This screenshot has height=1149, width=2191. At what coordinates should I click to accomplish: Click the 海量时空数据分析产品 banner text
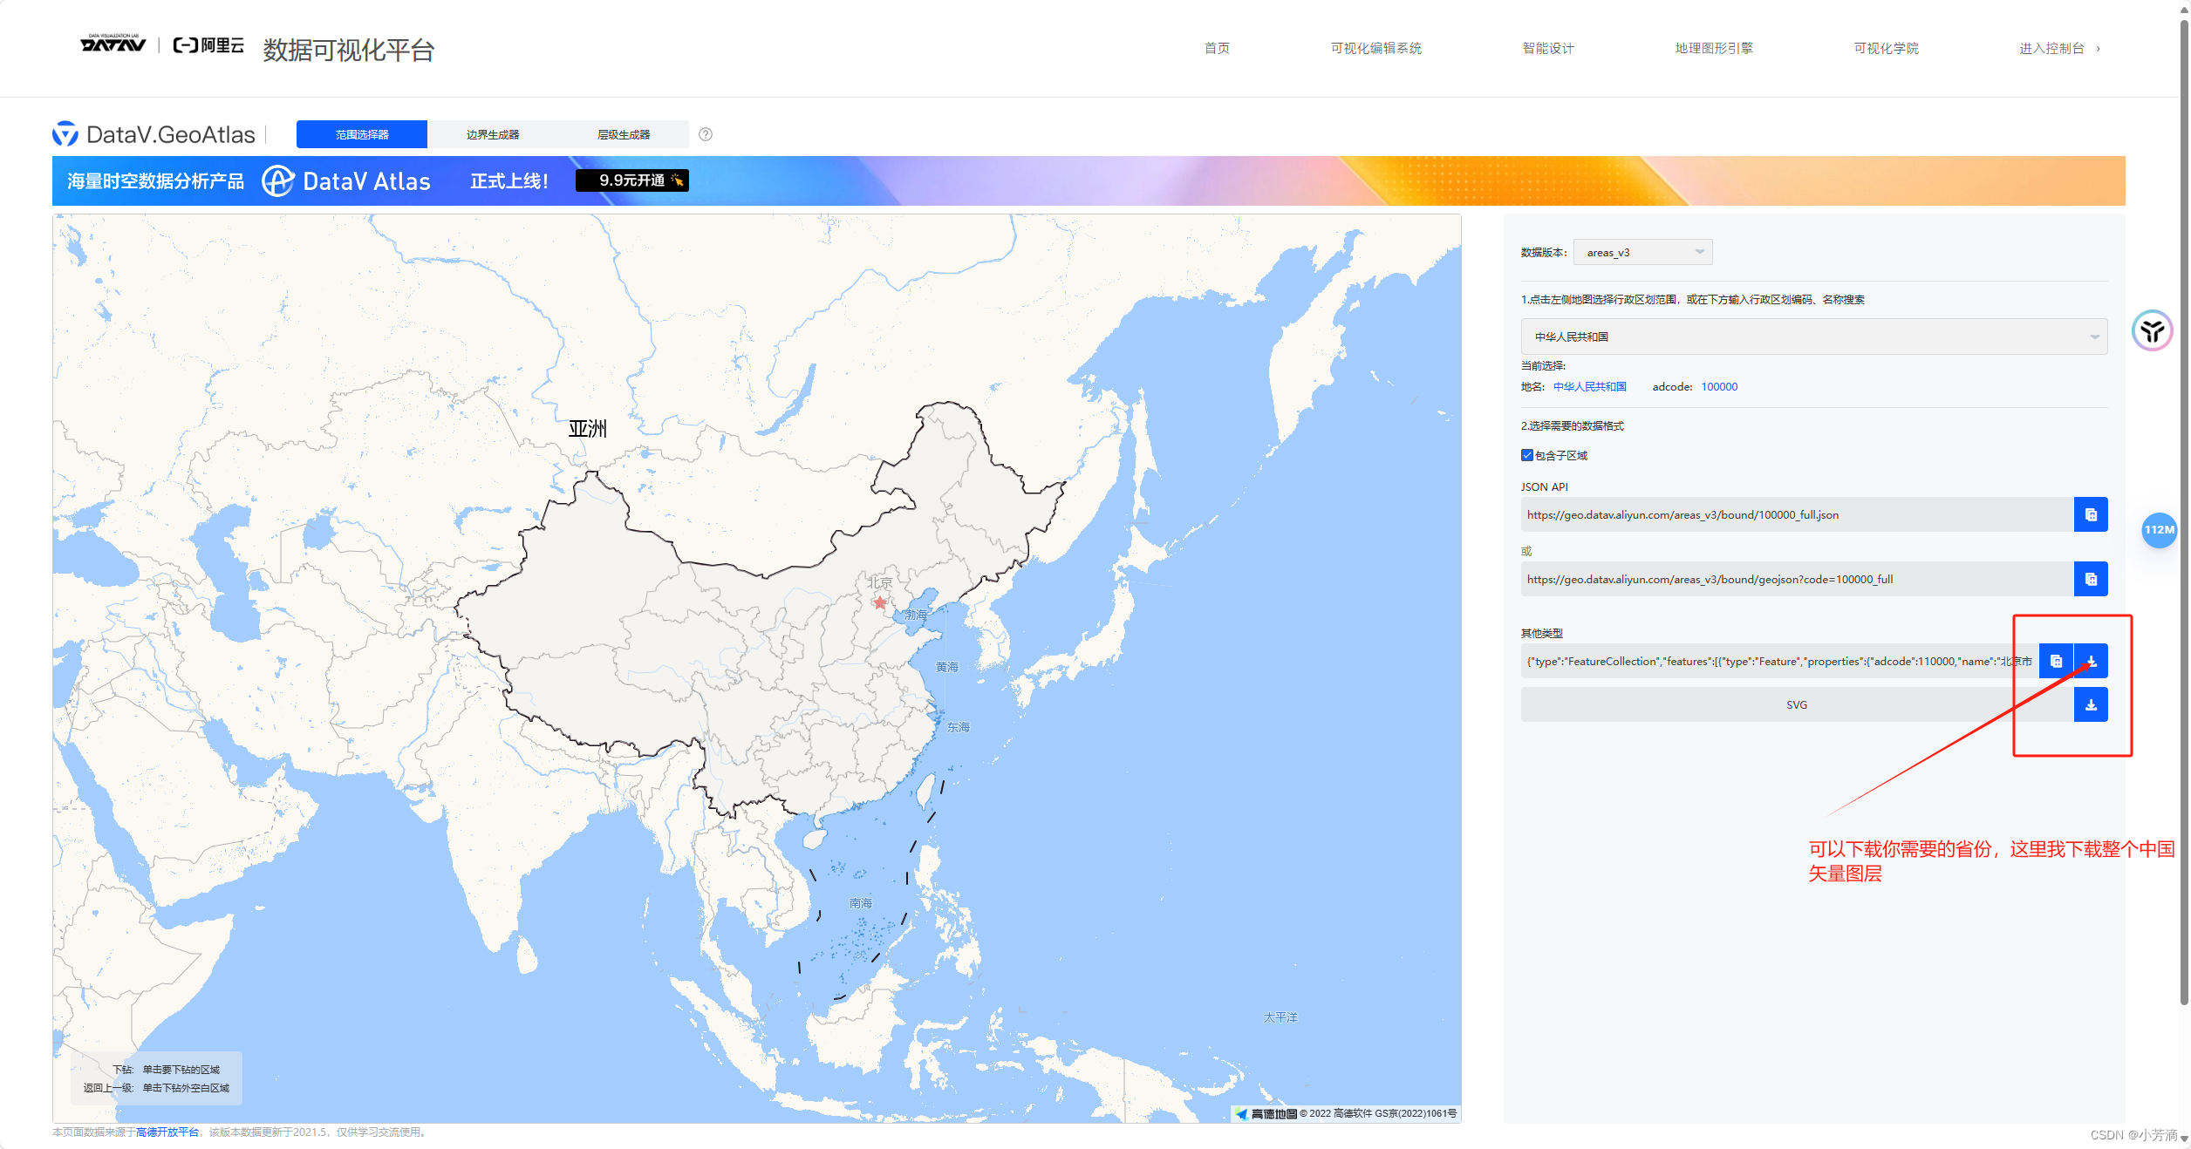click(156, 180)
